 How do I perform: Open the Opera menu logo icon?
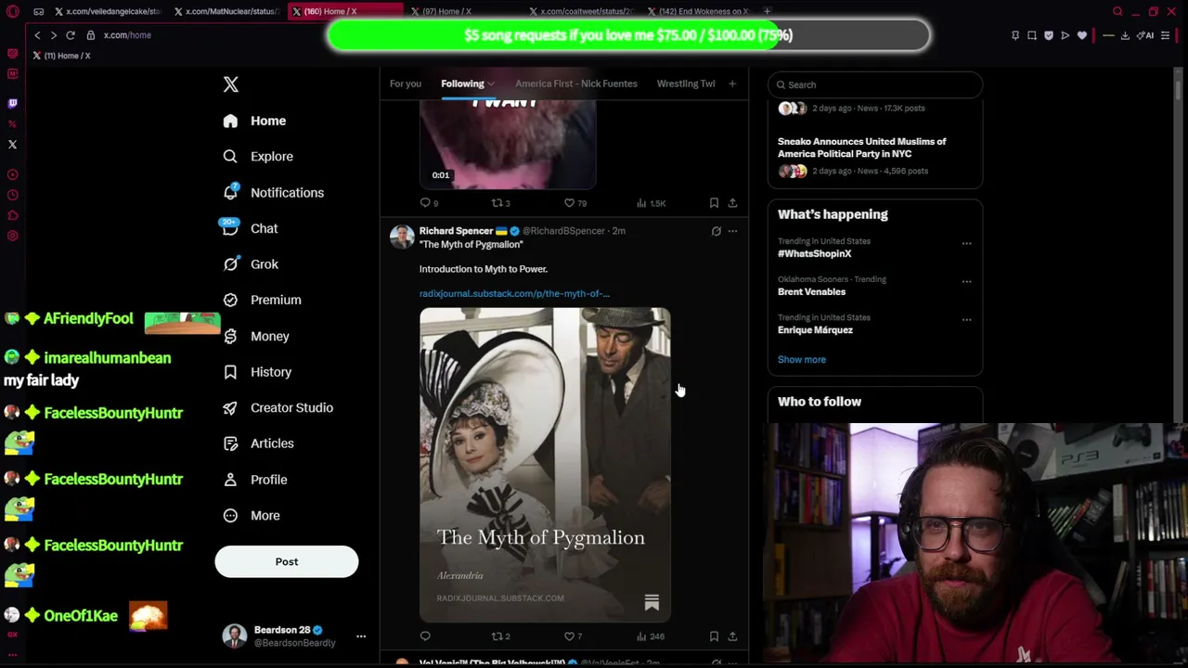click(12, 11)
